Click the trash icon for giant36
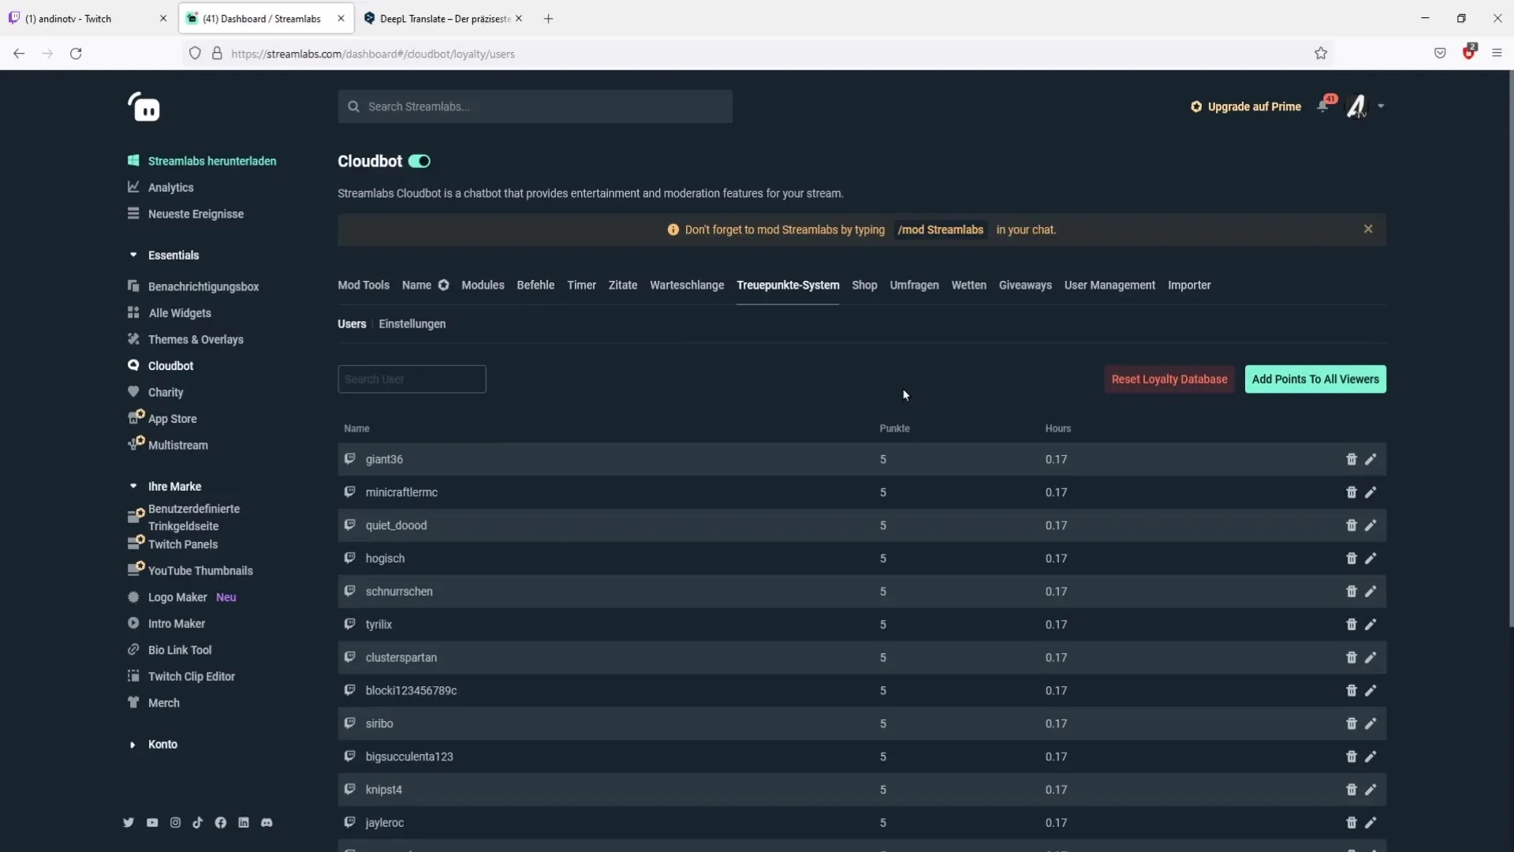Screen dimensions: 1514x852 click(1351, 459)
